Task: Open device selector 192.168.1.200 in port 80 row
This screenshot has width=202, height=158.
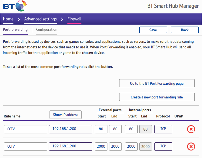Action: (x=71, y=129)
